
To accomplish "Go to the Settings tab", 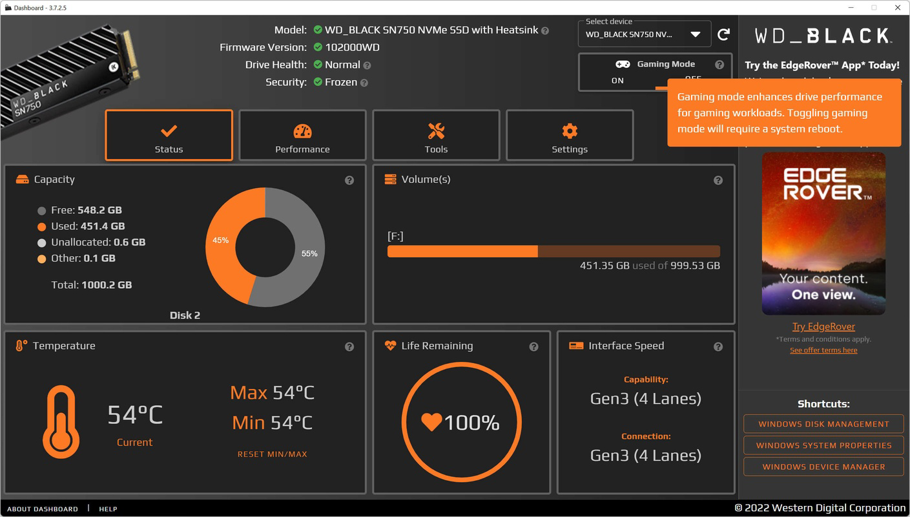I will [570, 135].
